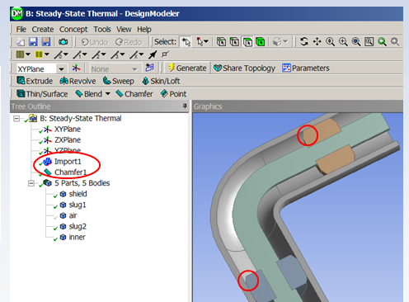Click the Magnifier Window icon
The width and height of the screenshot is (409, 302).
(369, 42)
